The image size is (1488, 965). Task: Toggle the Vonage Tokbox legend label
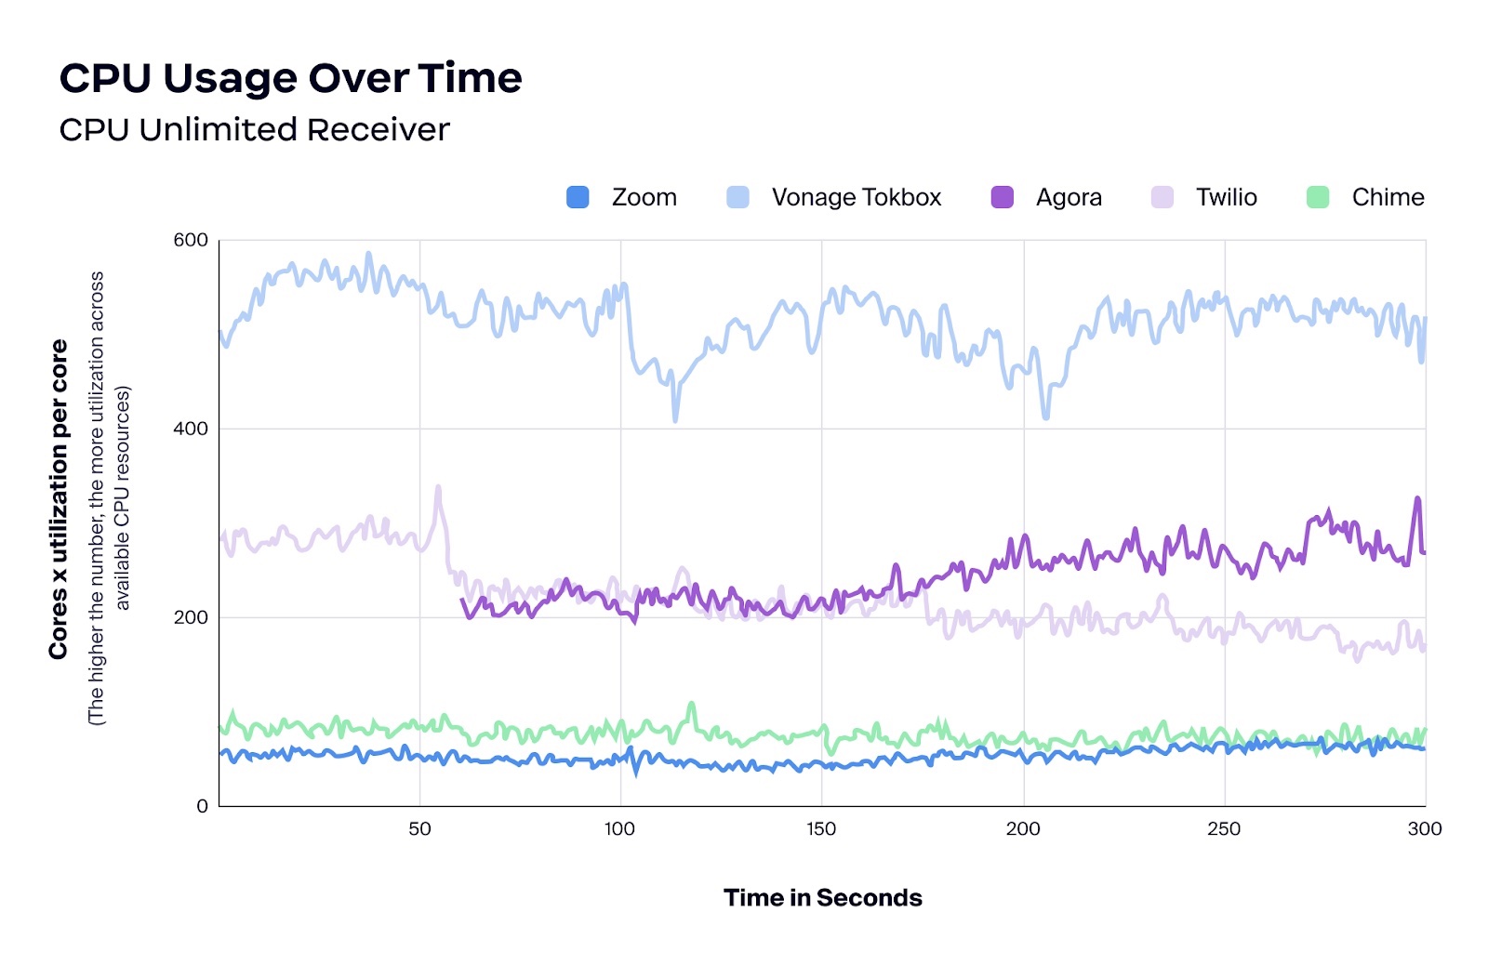856,197
